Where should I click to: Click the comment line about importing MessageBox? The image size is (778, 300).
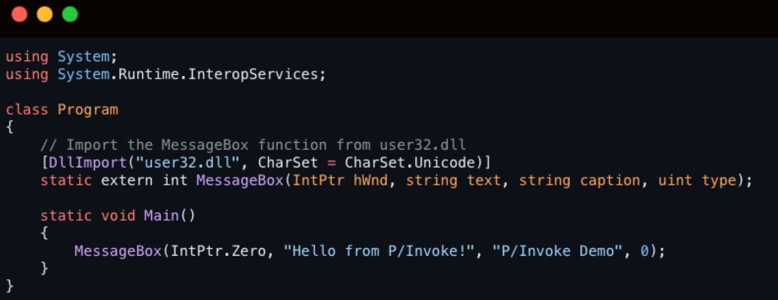[253, 145]
